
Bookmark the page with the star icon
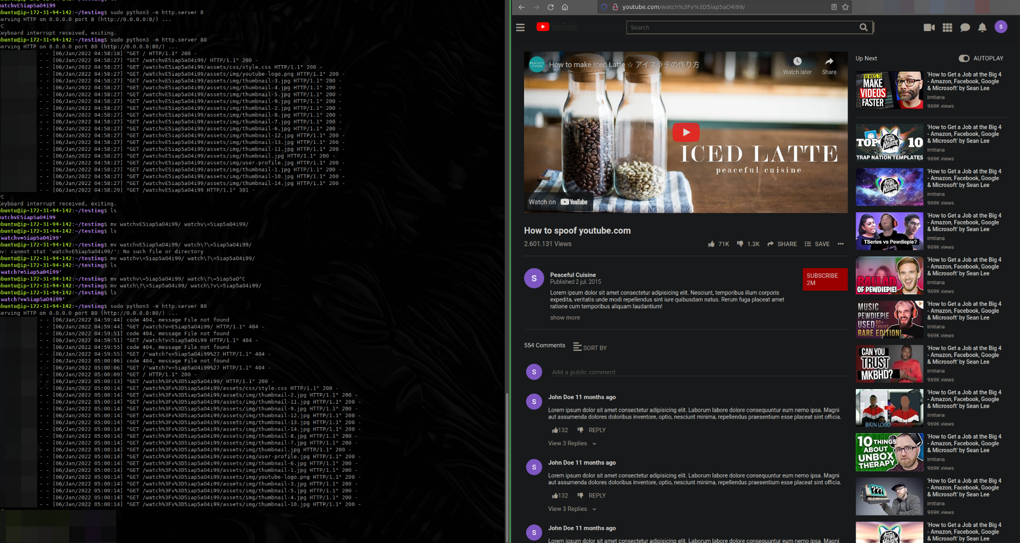pos(845,7)
